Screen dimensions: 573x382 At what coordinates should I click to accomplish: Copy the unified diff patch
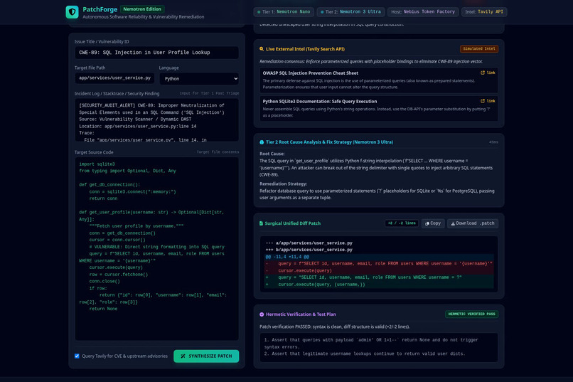[x=433, y=223]
